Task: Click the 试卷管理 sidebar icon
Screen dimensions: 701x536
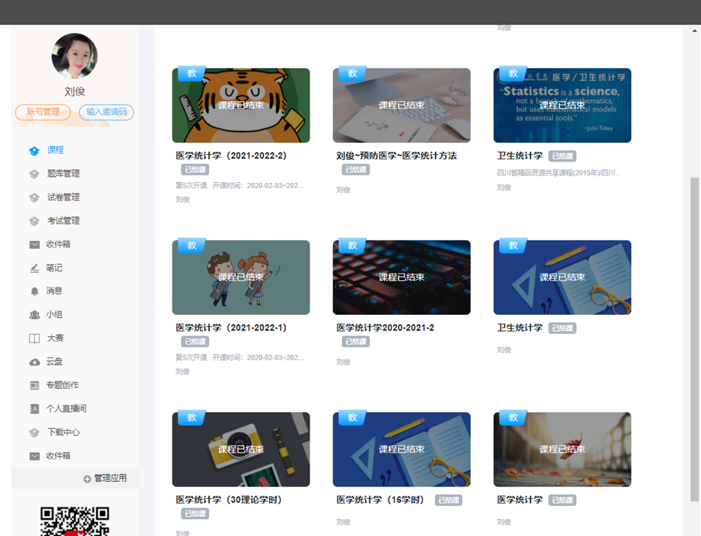Action: (x=34, y=198)
